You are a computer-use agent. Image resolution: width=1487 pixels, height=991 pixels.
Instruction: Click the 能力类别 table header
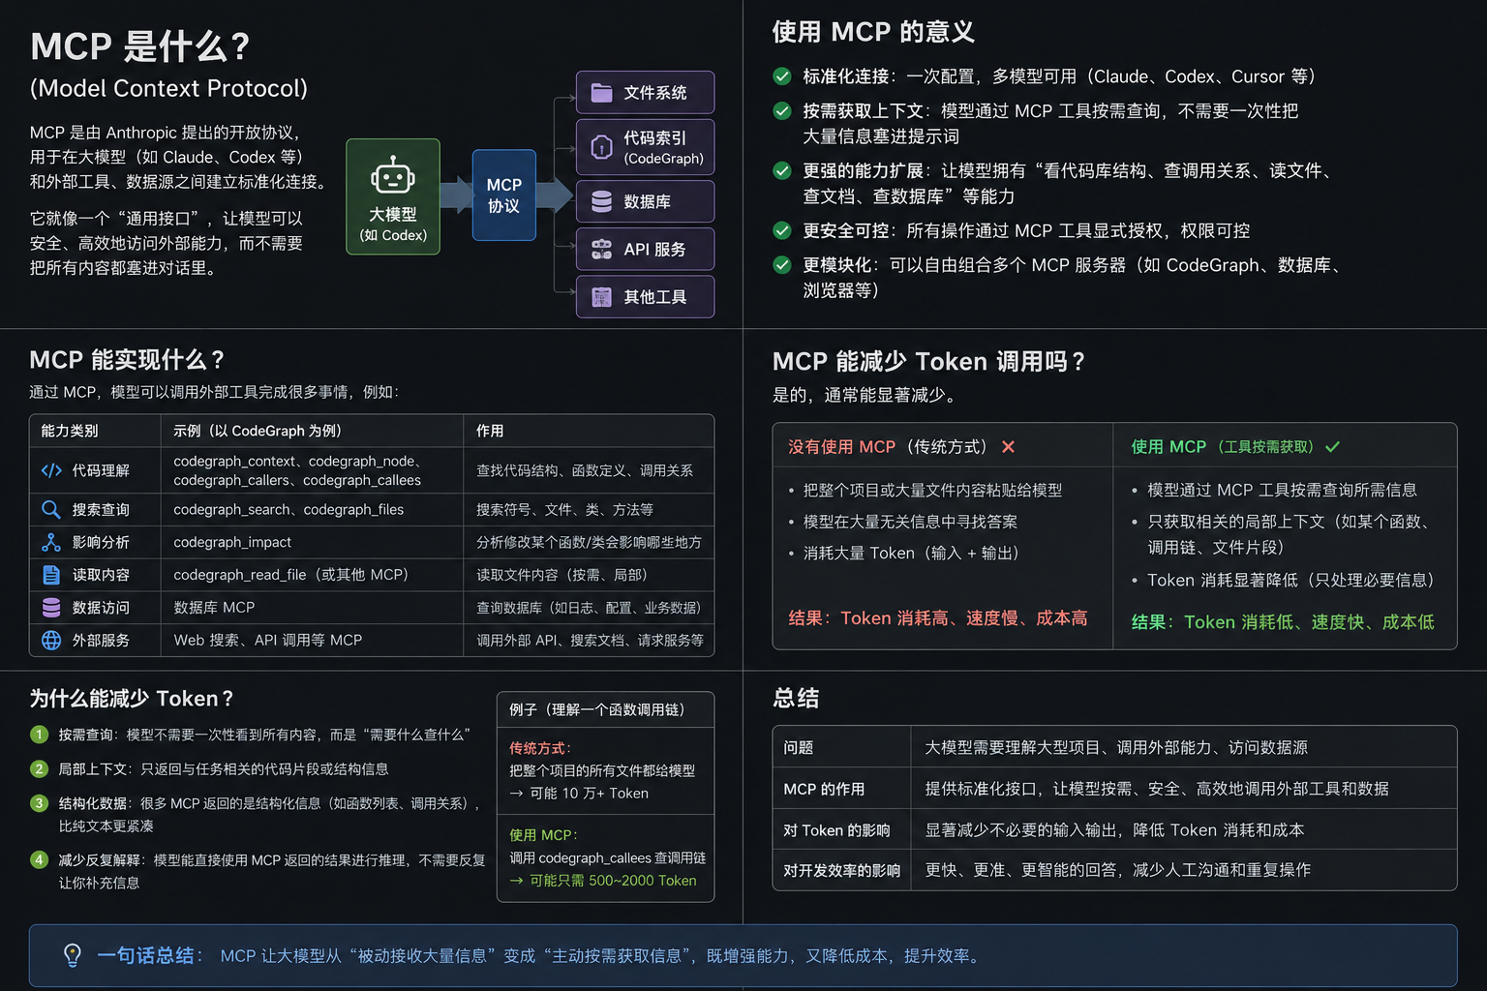tap(70, 431)
